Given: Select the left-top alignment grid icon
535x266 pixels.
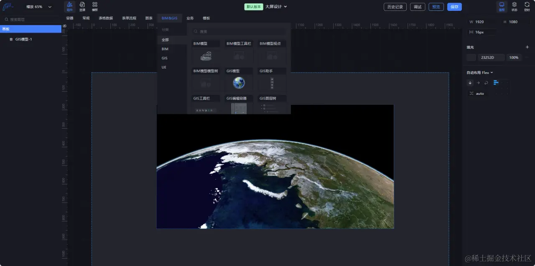Looking at the screenshot, I should click(496, 83).
